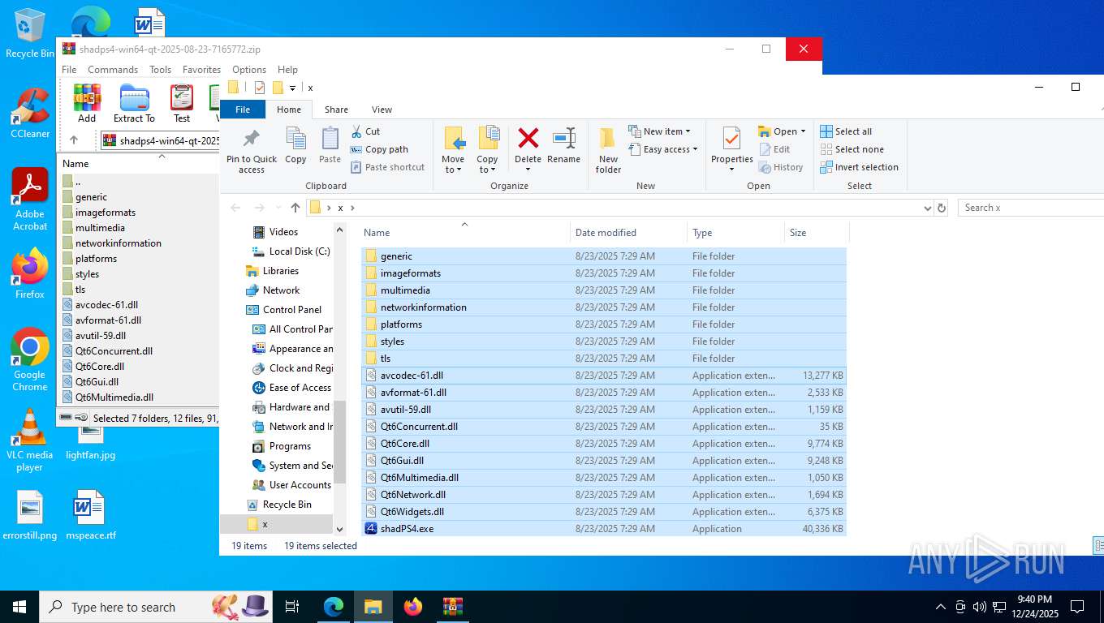Click Copy path in ribbon
This screenshot has height=623, width=1104.
pos(379,149)
